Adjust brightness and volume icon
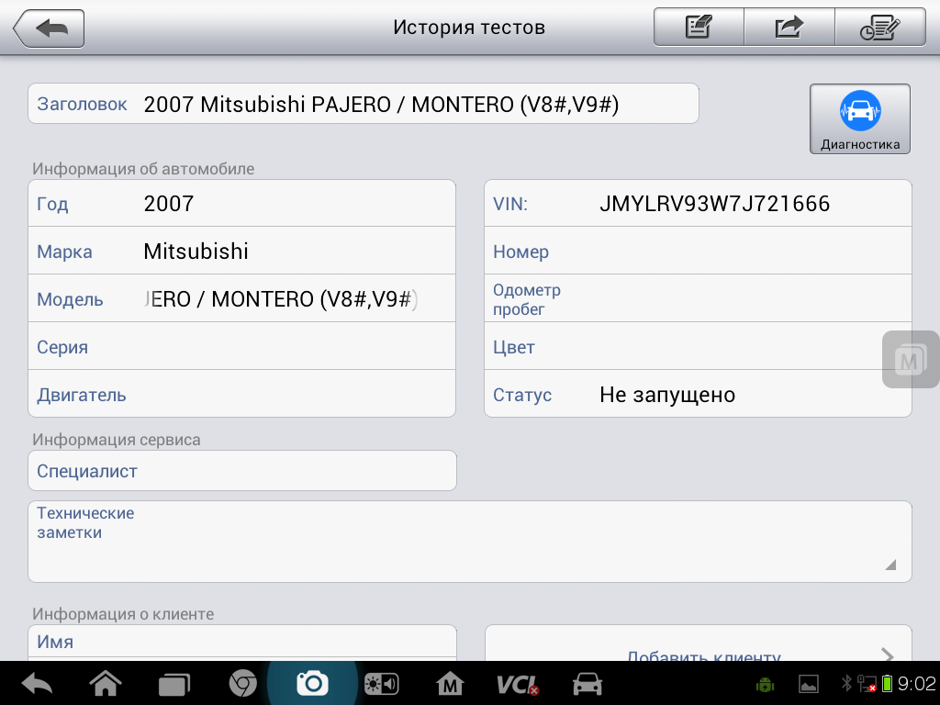940x705 pixels. [x=381, y=684]
